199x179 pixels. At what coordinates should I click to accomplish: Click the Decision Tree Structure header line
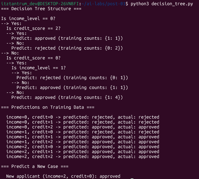(x=41, y=9)
